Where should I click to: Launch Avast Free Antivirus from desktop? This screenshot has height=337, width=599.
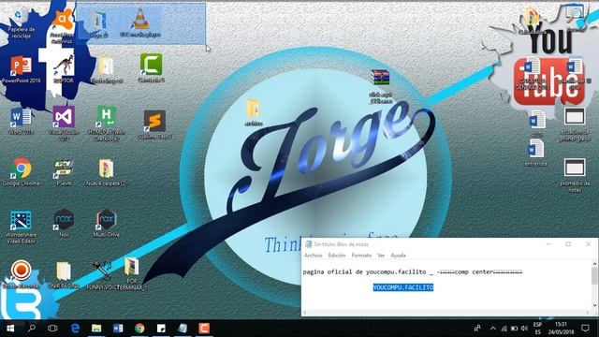coord(63,25)
